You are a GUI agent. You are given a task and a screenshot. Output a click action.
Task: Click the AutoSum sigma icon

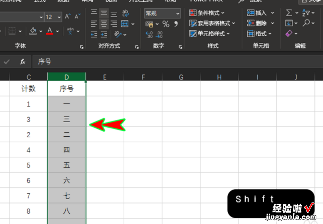(x=289, y=13)
